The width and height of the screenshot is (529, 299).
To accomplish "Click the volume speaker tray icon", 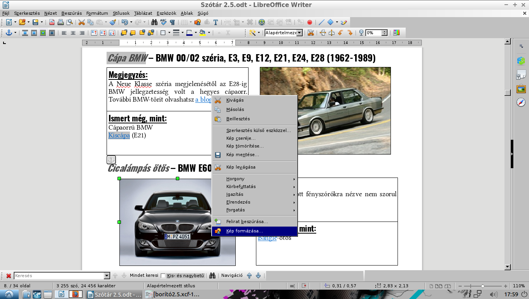I will [x=494, y=294].
